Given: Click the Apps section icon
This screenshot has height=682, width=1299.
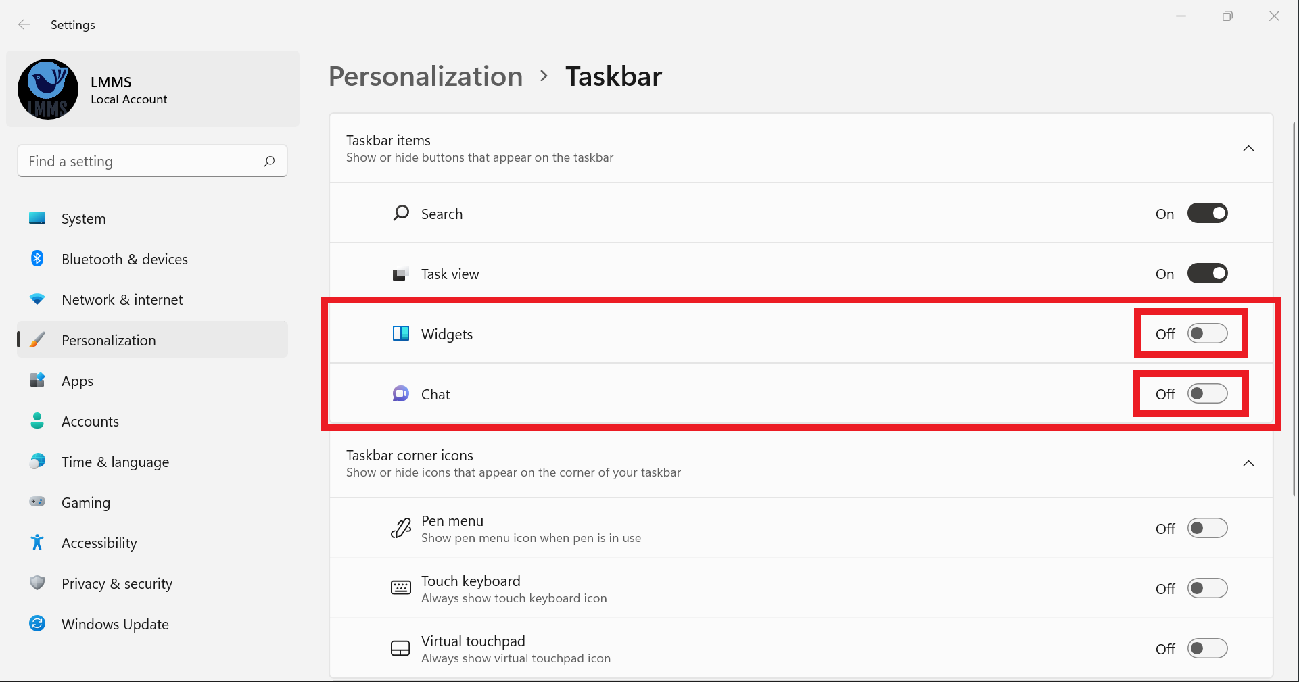Looking at the screenshot, I should [37, 380].
